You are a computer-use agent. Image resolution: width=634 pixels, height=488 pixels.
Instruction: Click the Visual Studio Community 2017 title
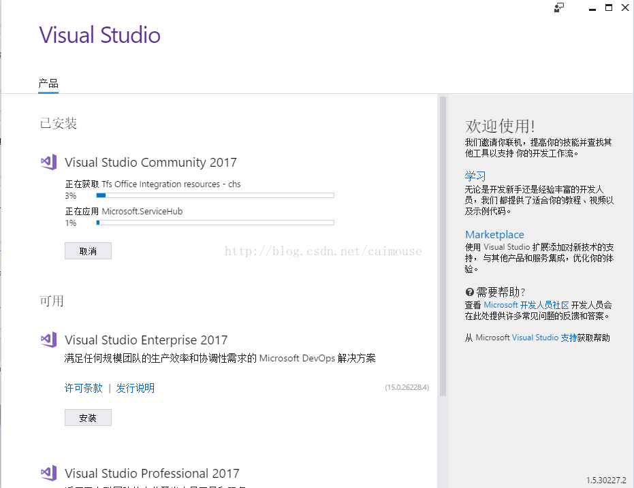(x=150, y=163)
